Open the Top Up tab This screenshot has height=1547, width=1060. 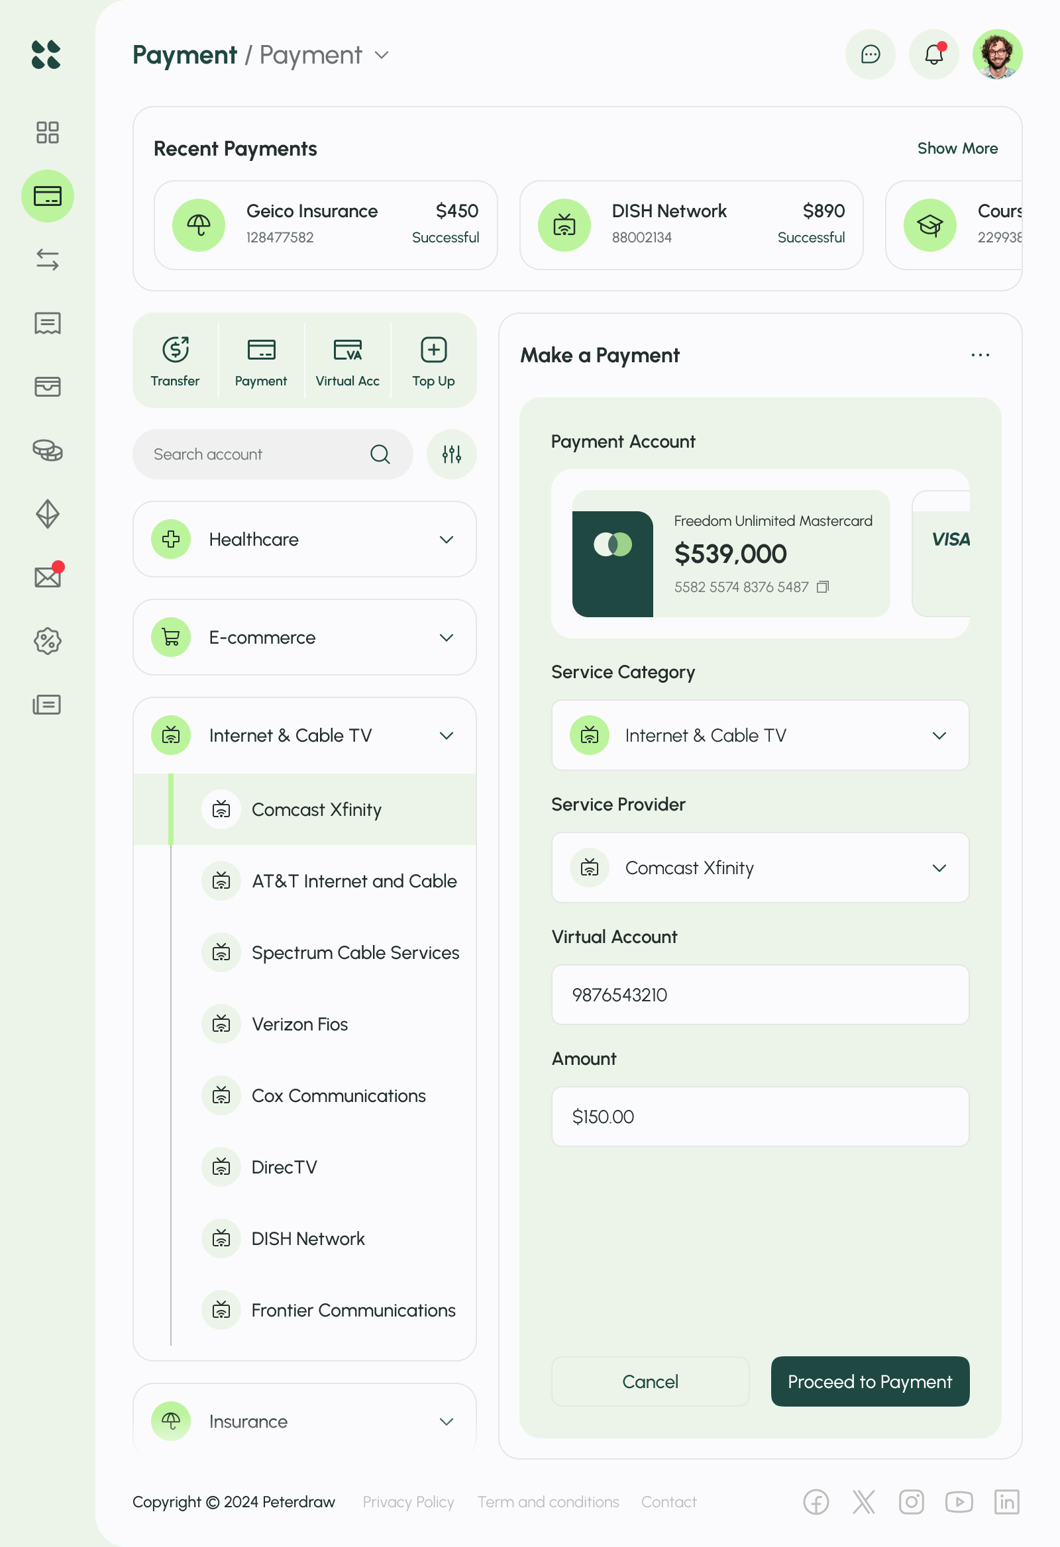(433, 360)
